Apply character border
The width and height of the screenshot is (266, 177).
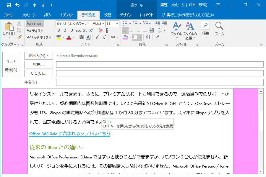88,37
